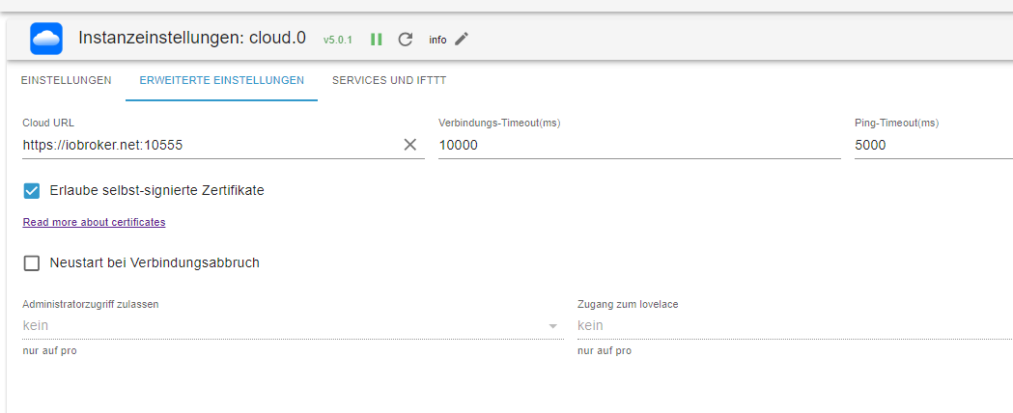Open the Zugang zum lovelace dropdown
Viewport: 1013px width, 413px height.
click(794, 326)
